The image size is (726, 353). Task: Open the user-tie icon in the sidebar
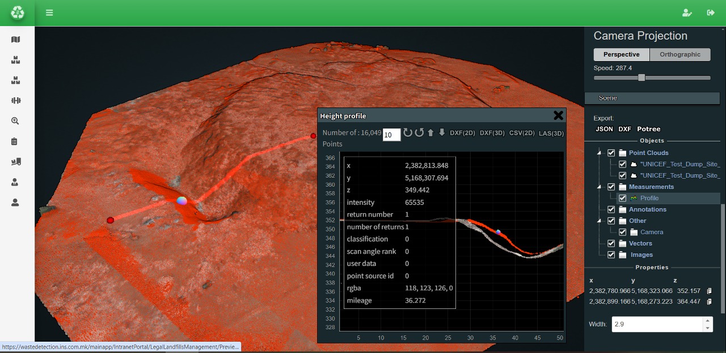click(15, 182)
